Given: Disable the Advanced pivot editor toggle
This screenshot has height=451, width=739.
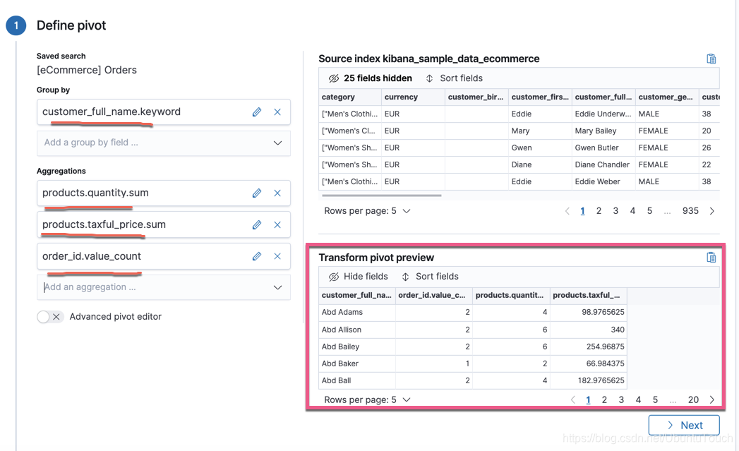Looking at the screenshot, I should pos(47,317).
